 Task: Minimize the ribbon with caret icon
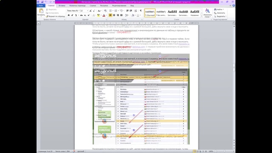(230, 6)
